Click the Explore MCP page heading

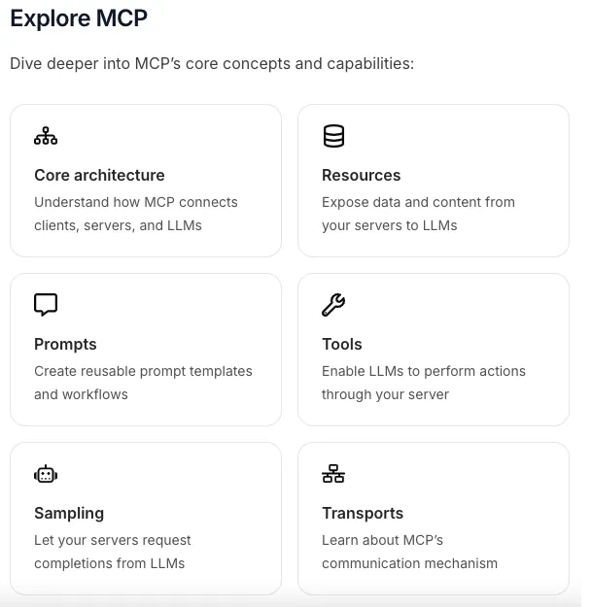point(79,18)
